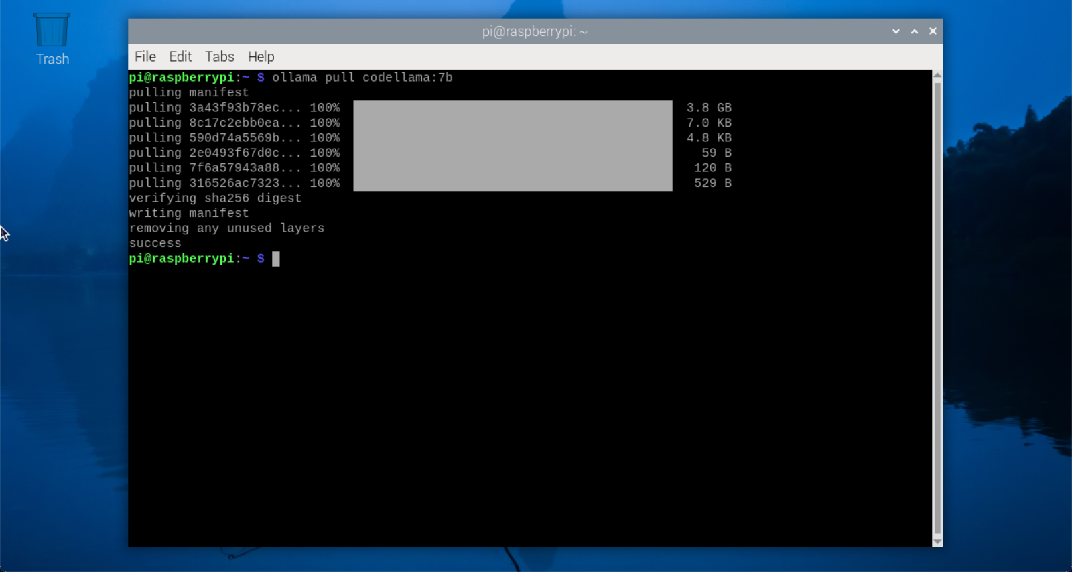Click the terminal vertical scrollbar thumb

[937, 308]
